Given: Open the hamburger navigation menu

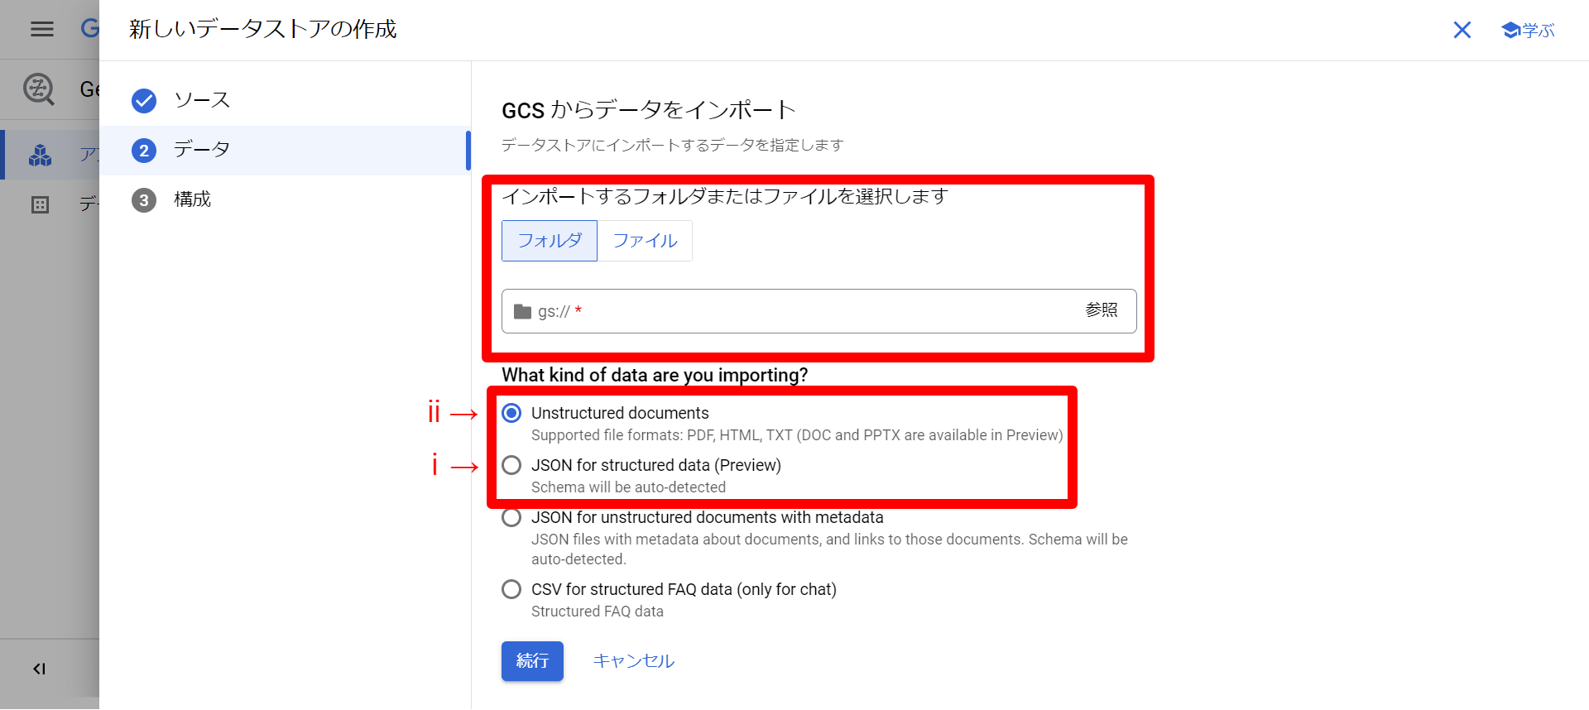Looking at the screenshot, I should click(42, 29).
